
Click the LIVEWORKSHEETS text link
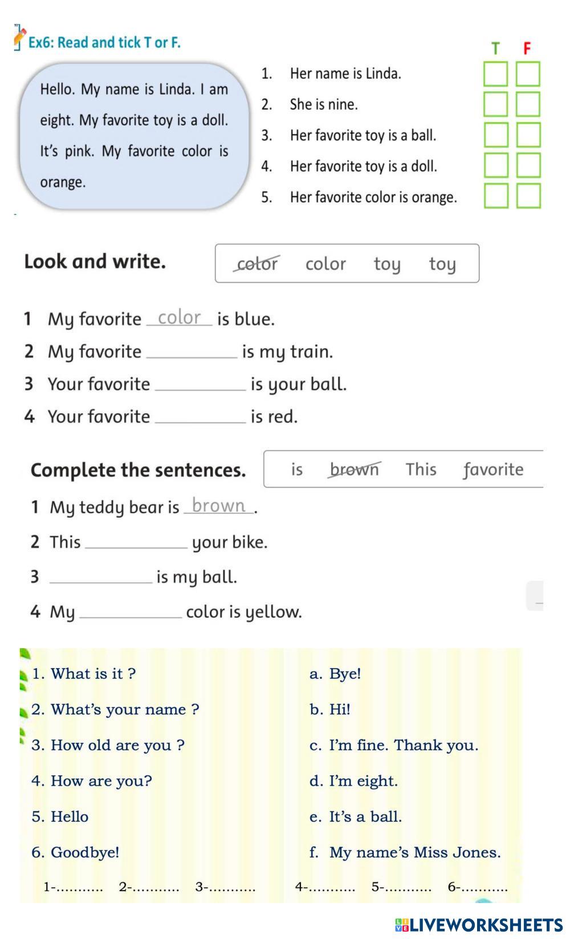(486, 925)
